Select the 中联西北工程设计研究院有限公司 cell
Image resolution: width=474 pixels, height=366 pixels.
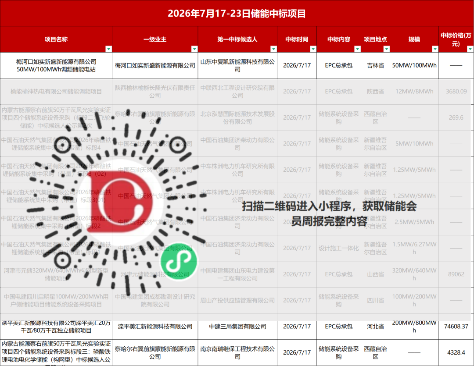pos(237,92)
